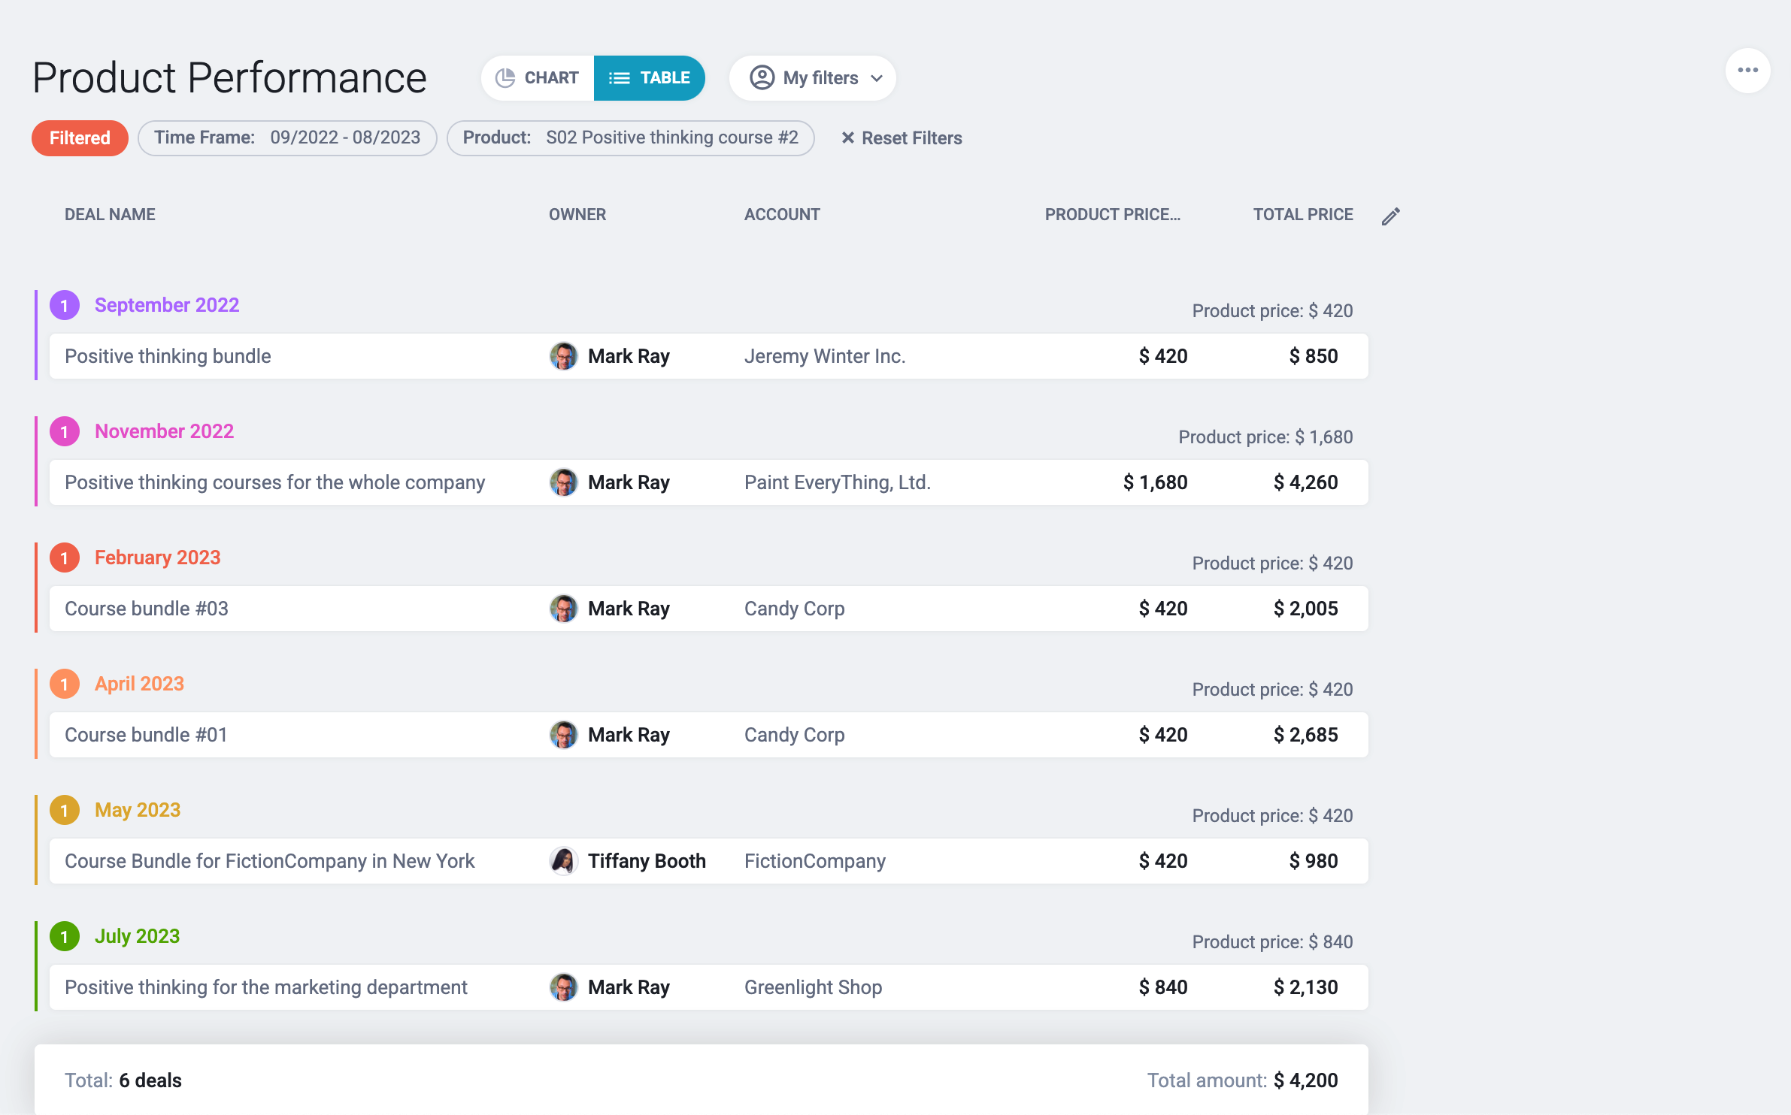Open Course Bundle for FictionCompany in New York
Viewport: 1791px width, 1115px height.
click(x=270, y=861)
